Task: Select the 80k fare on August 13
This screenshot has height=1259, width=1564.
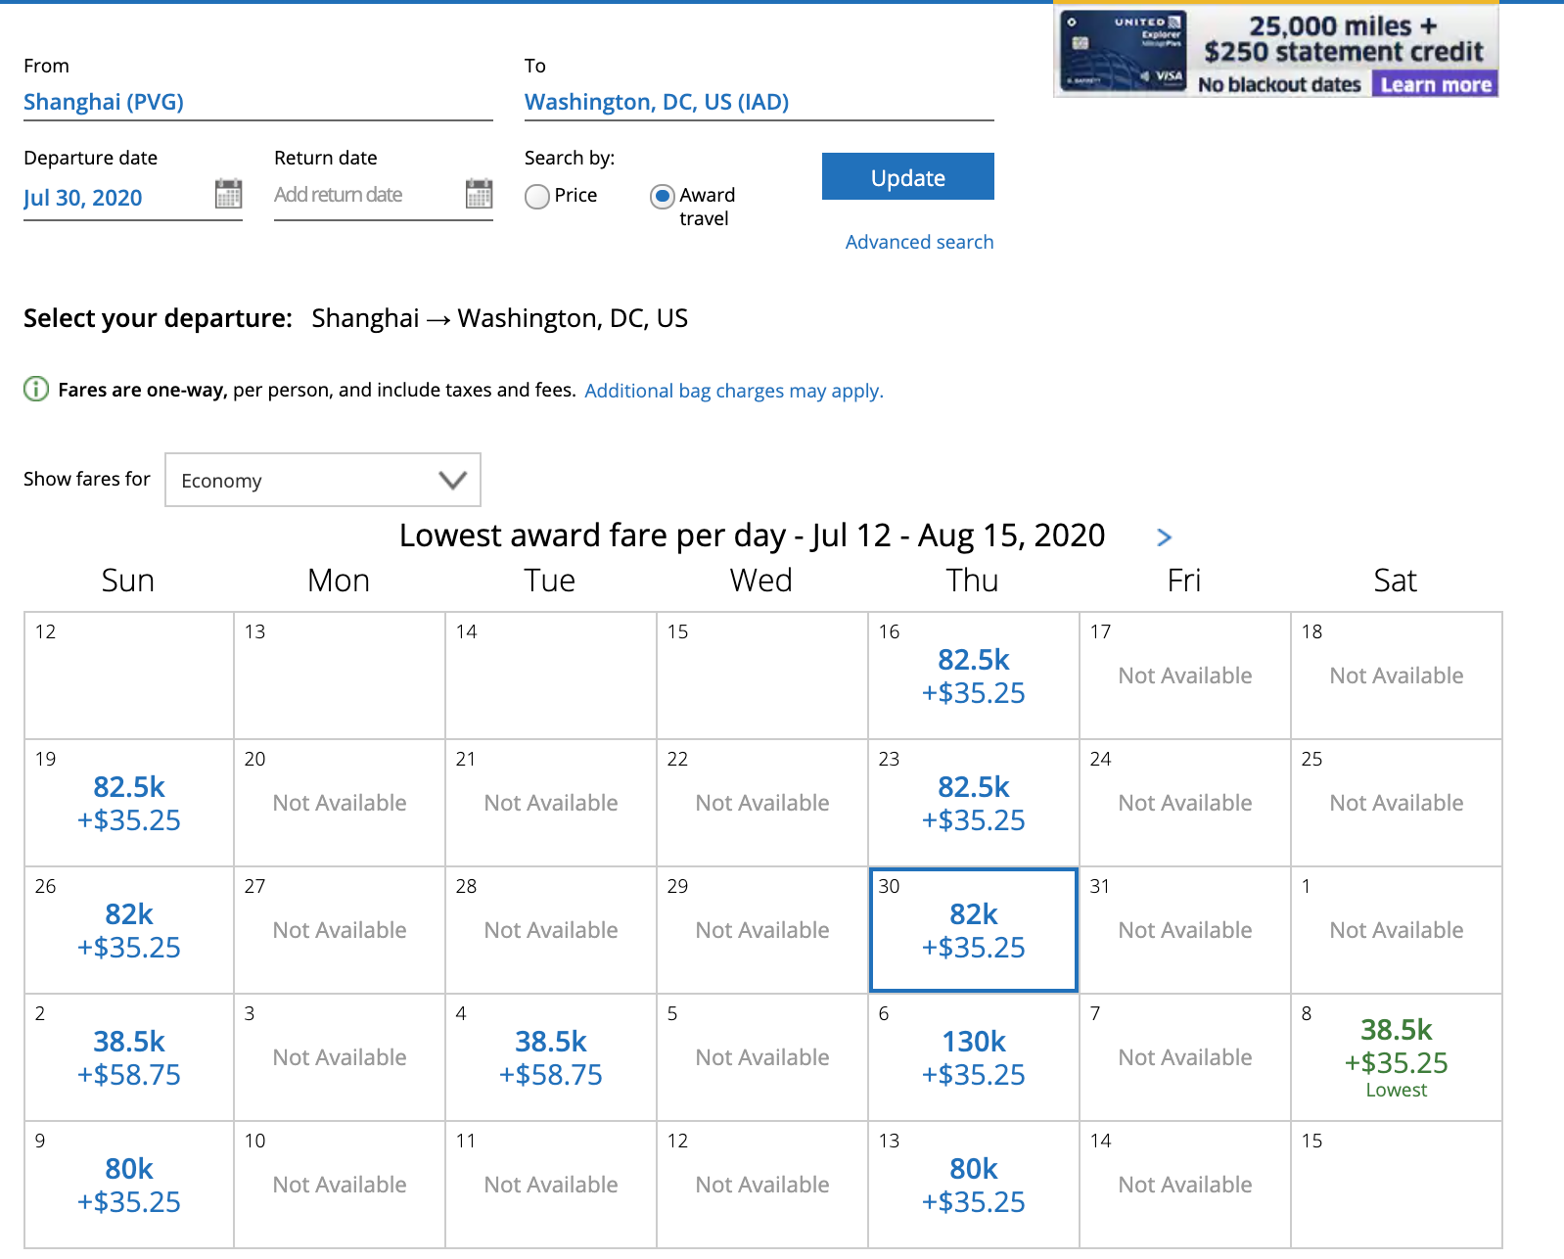Action: [x=973, y=1185]
